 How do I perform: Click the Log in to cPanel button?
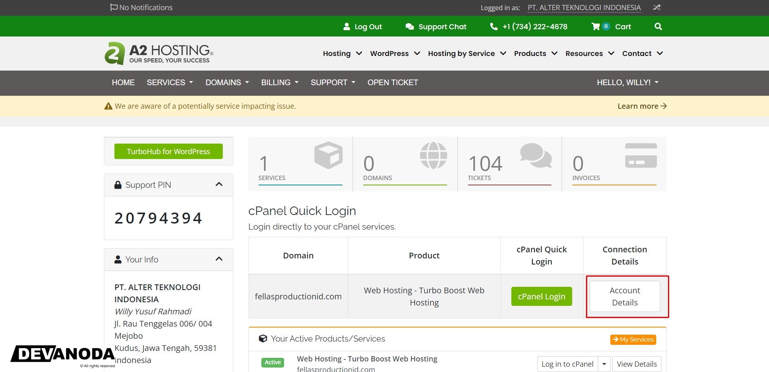tap(567, 364)
